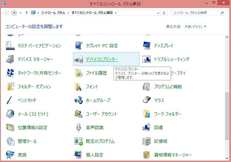The width and height of the screenshot is (231, 162).
Task: Open the 音声認識 microphone icon
Action: [x=79, y=128]
